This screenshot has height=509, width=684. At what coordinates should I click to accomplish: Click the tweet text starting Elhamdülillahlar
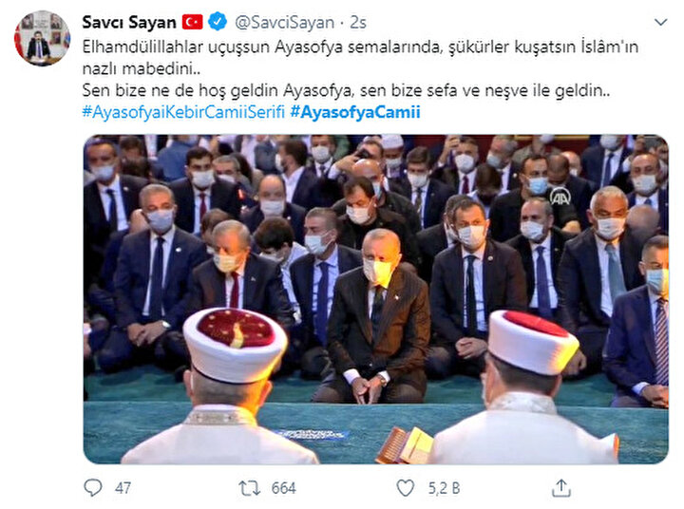pyautogui.click(x=360, y=58)
